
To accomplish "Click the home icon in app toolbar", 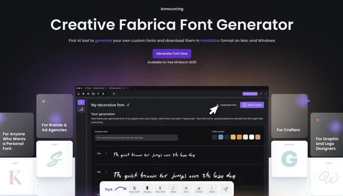I will 78,93.
